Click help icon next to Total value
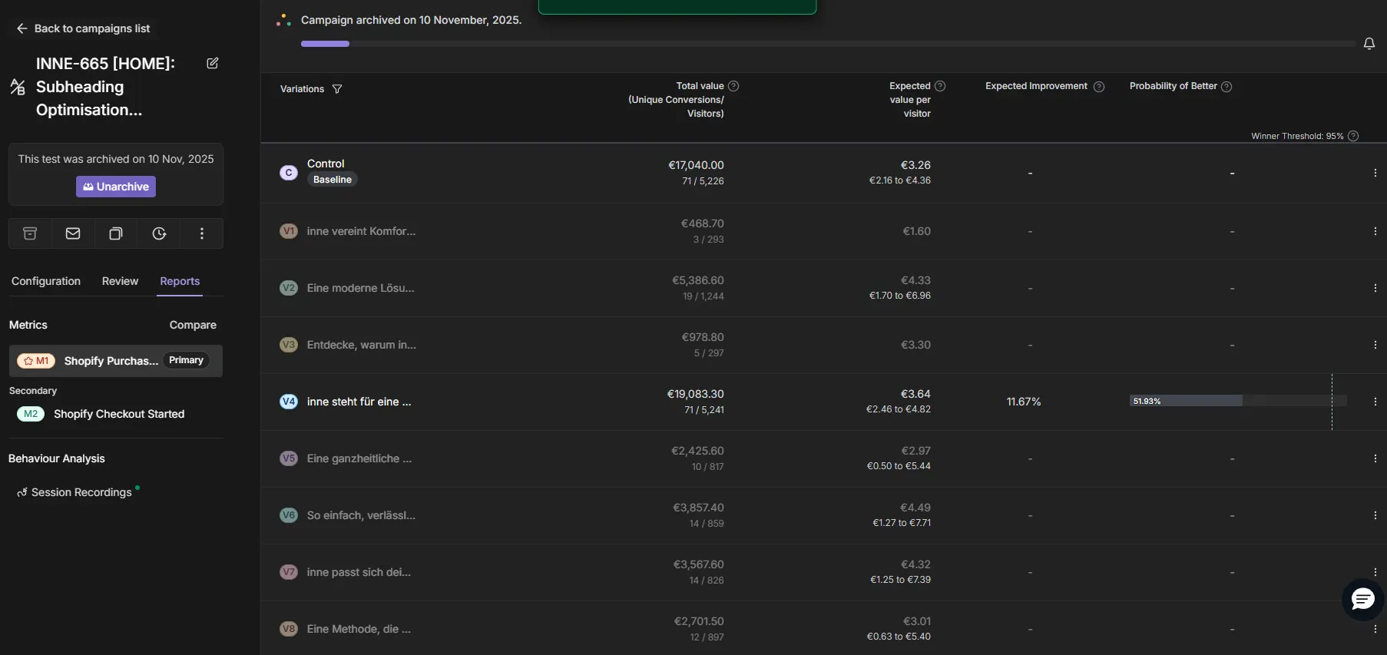 click(x=733, y=86)
